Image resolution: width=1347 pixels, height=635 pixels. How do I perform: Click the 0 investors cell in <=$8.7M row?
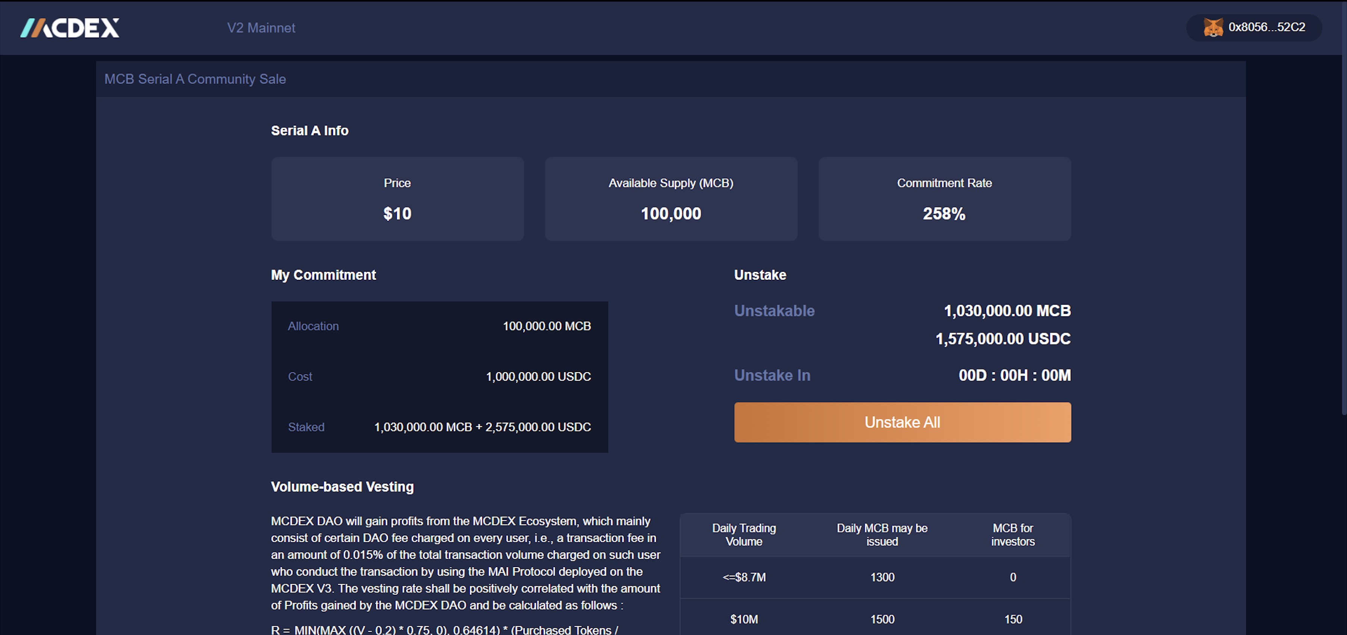click(1013, 577)
